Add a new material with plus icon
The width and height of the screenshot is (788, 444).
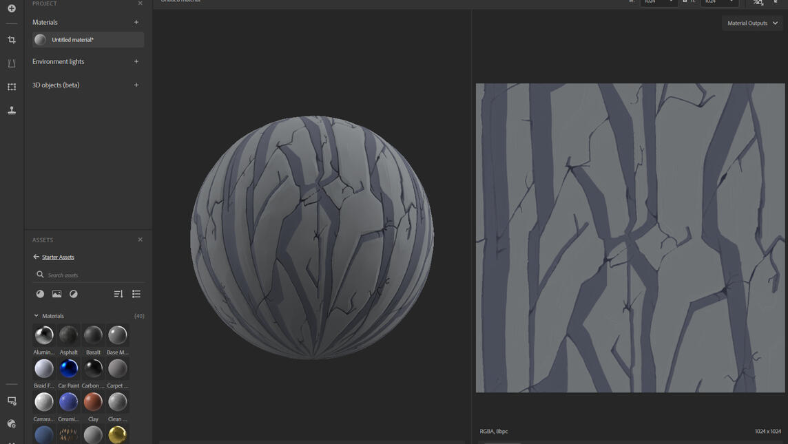[136, 22]
